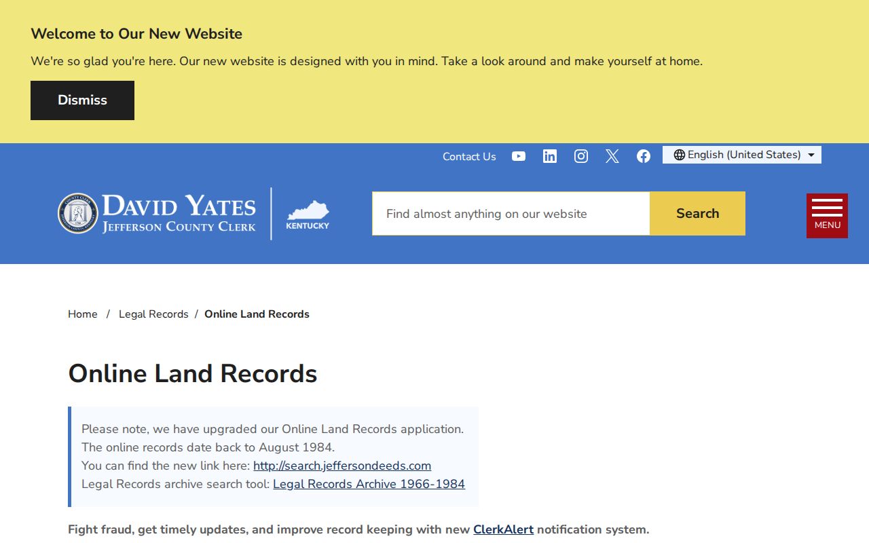This screenshot has width=869, height=543.
Task: Click the Online Land Records page heading
Action: pyautogui.click(x=193, y=374)
